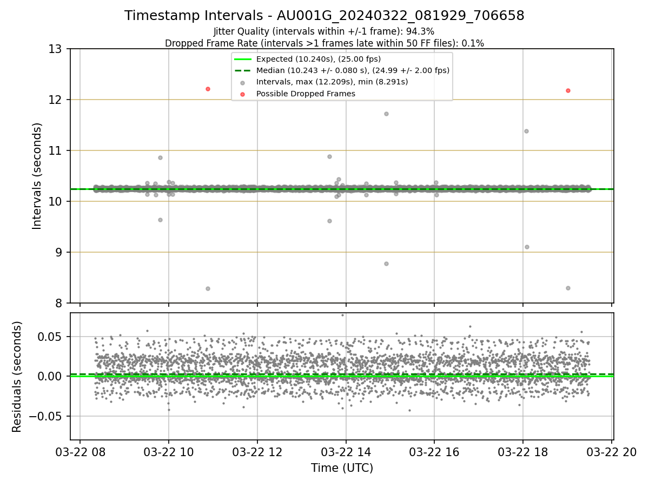Screen dimensions: 649x487
Task: Click the 'Median (10.243 +/- 0.080 s)' legend entry
Action: click(x=353, y=70)
